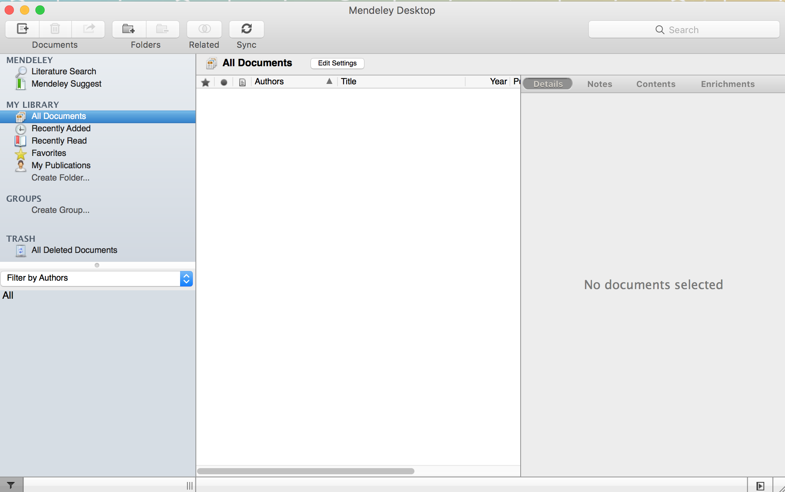Click the bottom vertical-bars resize grip icon
The height and width of the screenshot is (492, 785).
[x=189, y=485]
